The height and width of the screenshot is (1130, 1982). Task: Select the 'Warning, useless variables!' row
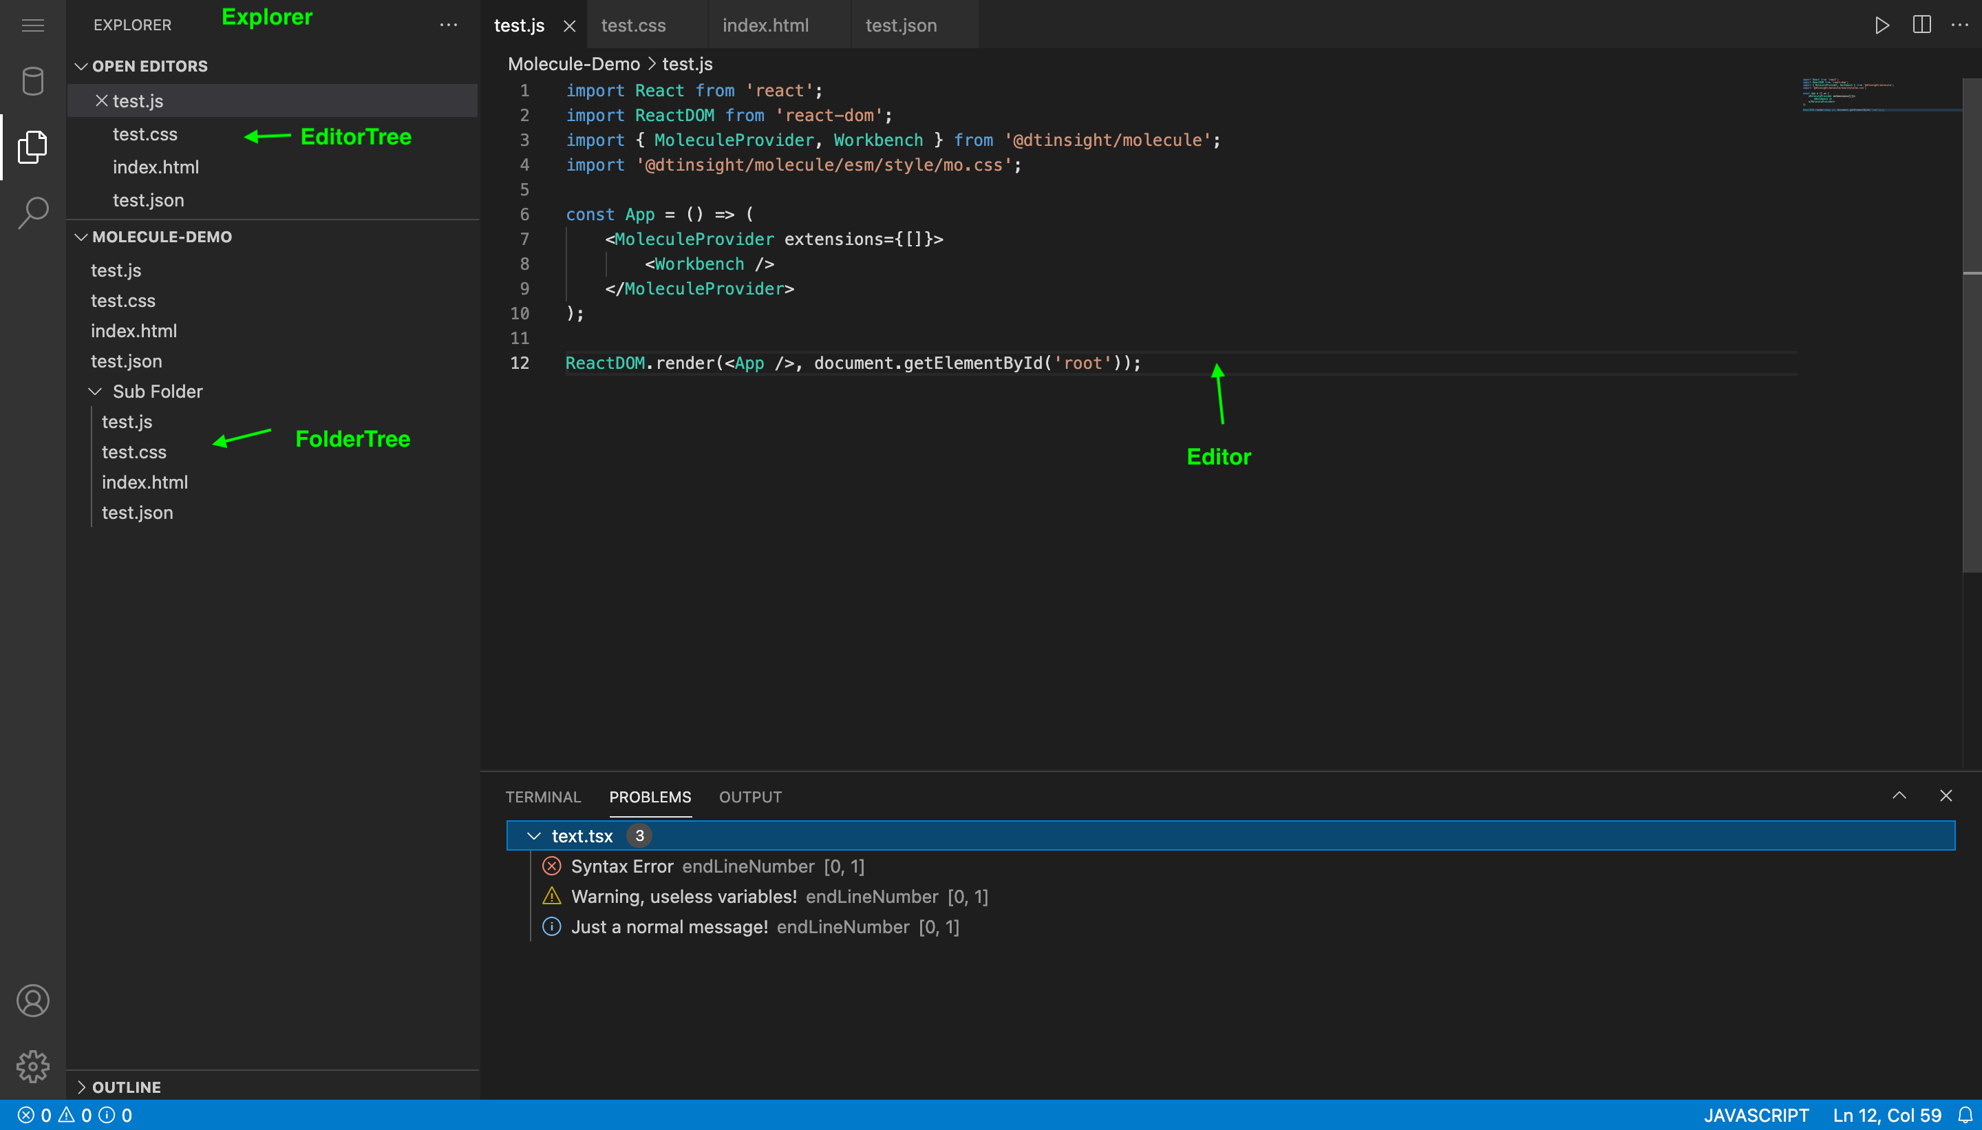pos(1230,897)
